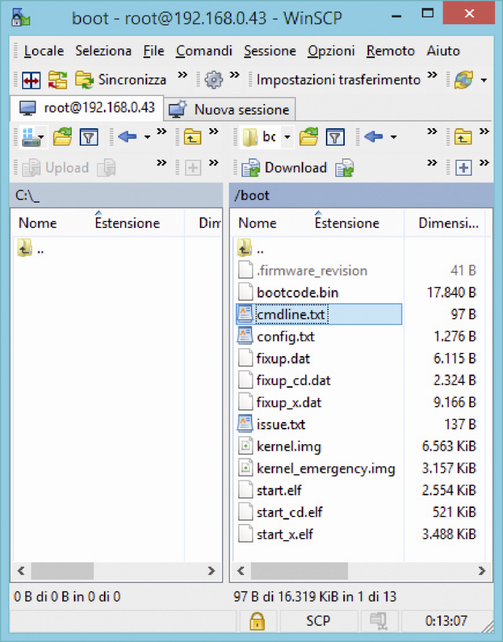The width and height of the screenshot is (503, 642).
Task: Select the kernel.img file
Action: click(x=289, y=446)
